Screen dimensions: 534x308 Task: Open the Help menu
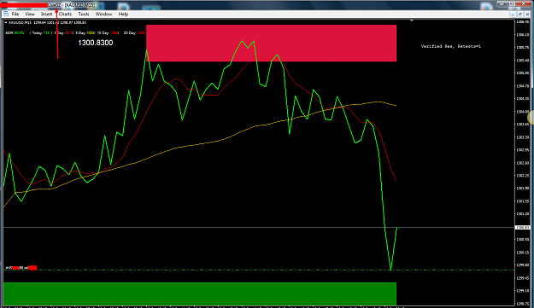pyautogui.click(x=123, y=15)
